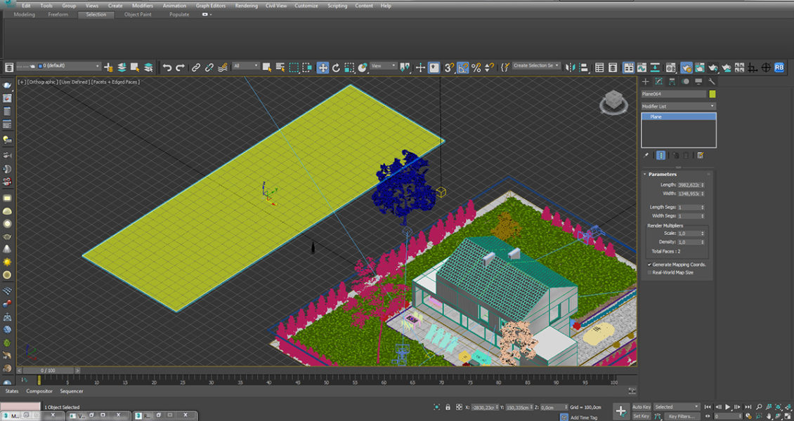Toggle Auto Key animation mode
The image size is (794, 421).
[x=642, y=407]
